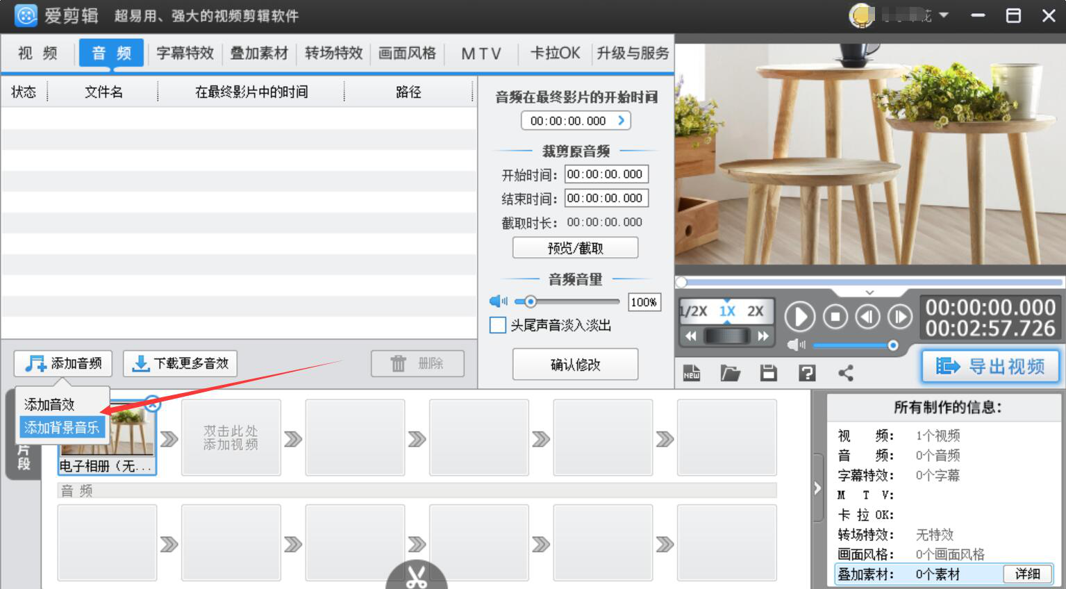Click the preview progress bar start handle
This screenshot has width=1066, height=589.
[681, 282]
